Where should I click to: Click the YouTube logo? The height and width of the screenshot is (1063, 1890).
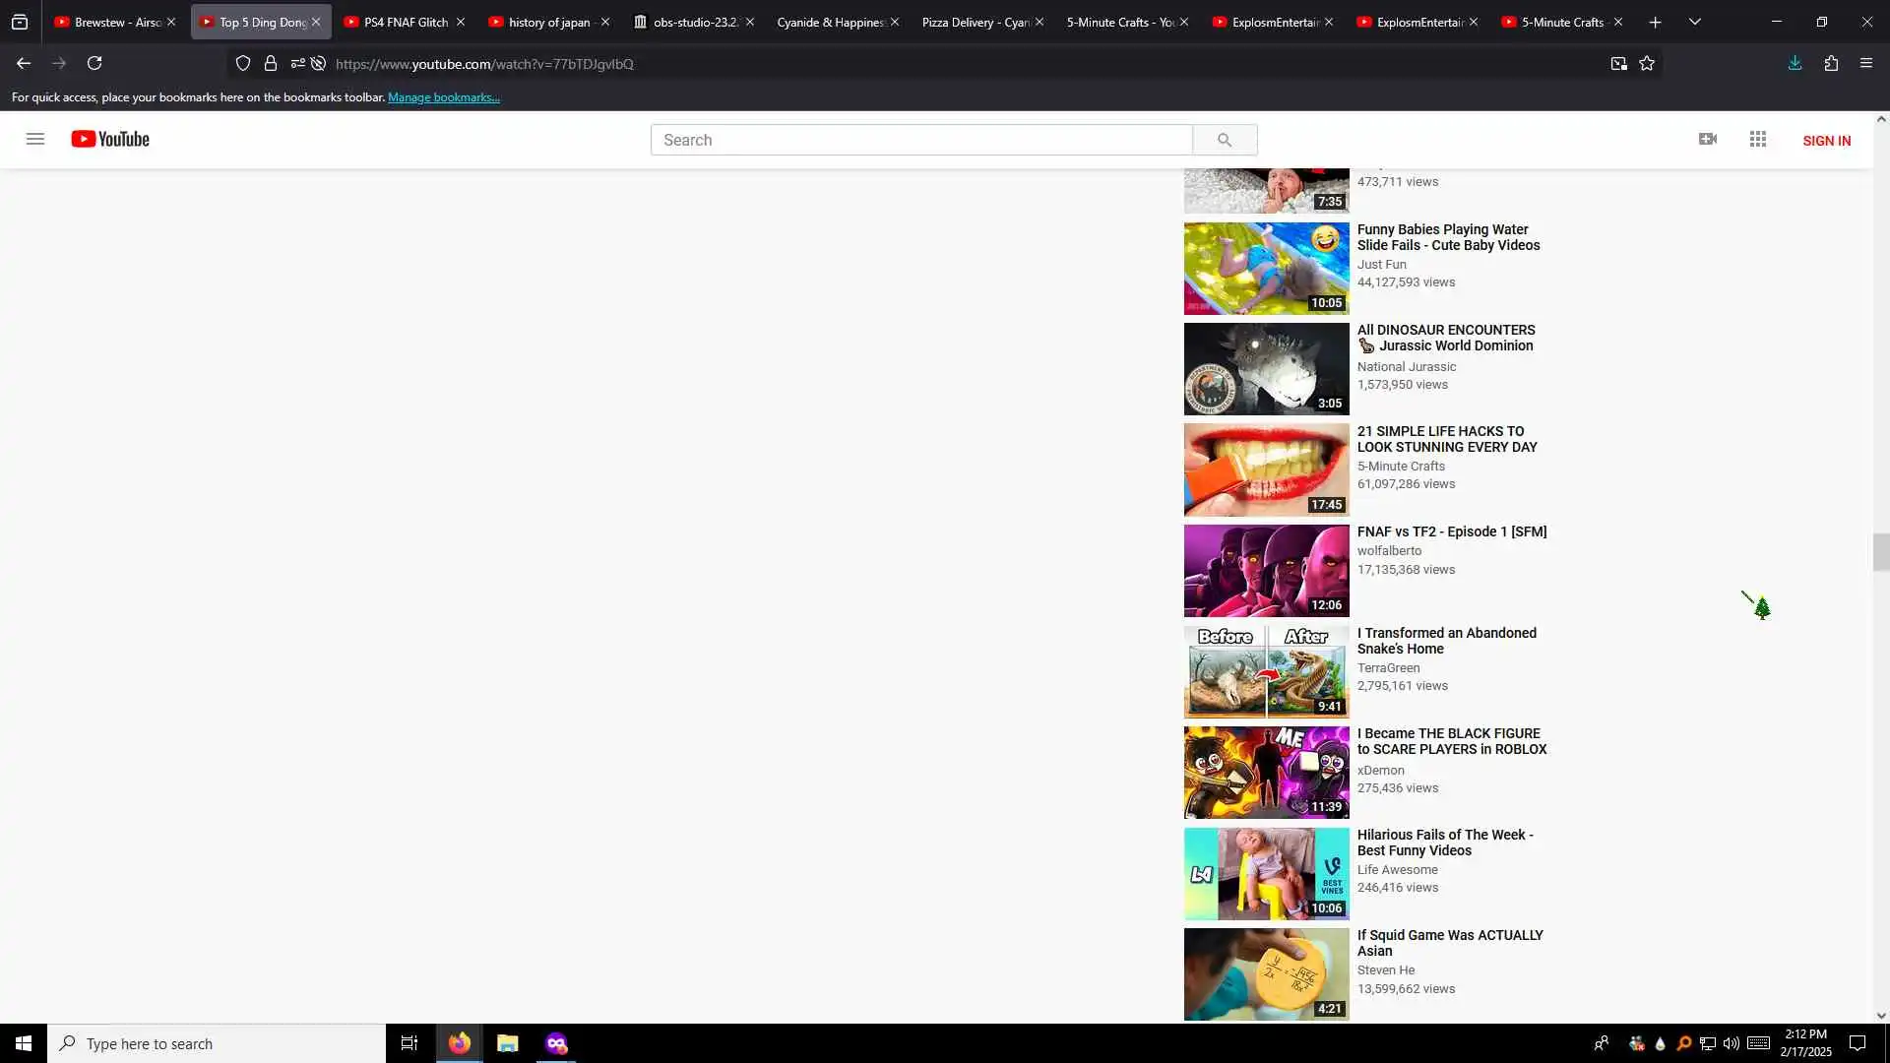pos(110,139)
